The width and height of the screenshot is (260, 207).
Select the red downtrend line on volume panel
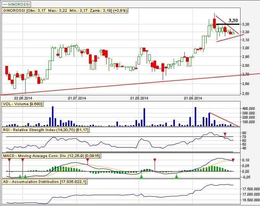(224, 119)
